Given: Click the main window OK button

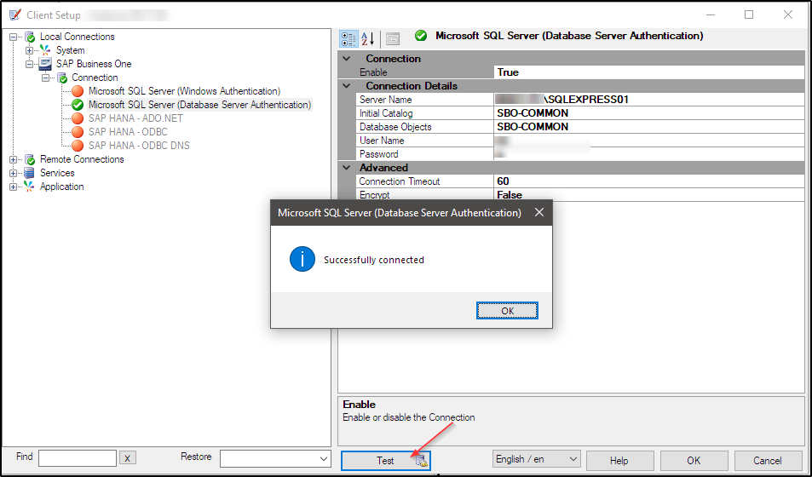Looking at the screenshot, I should pos(694,461).
